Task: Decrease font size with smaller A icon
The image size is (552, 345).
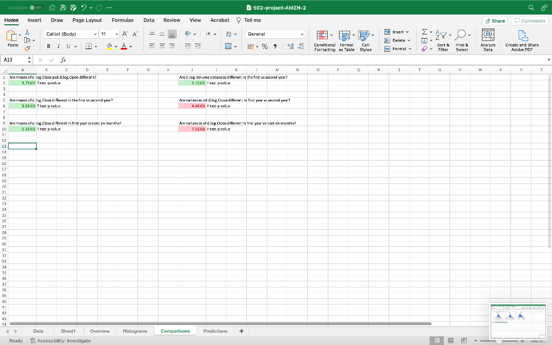Action: 135,34
